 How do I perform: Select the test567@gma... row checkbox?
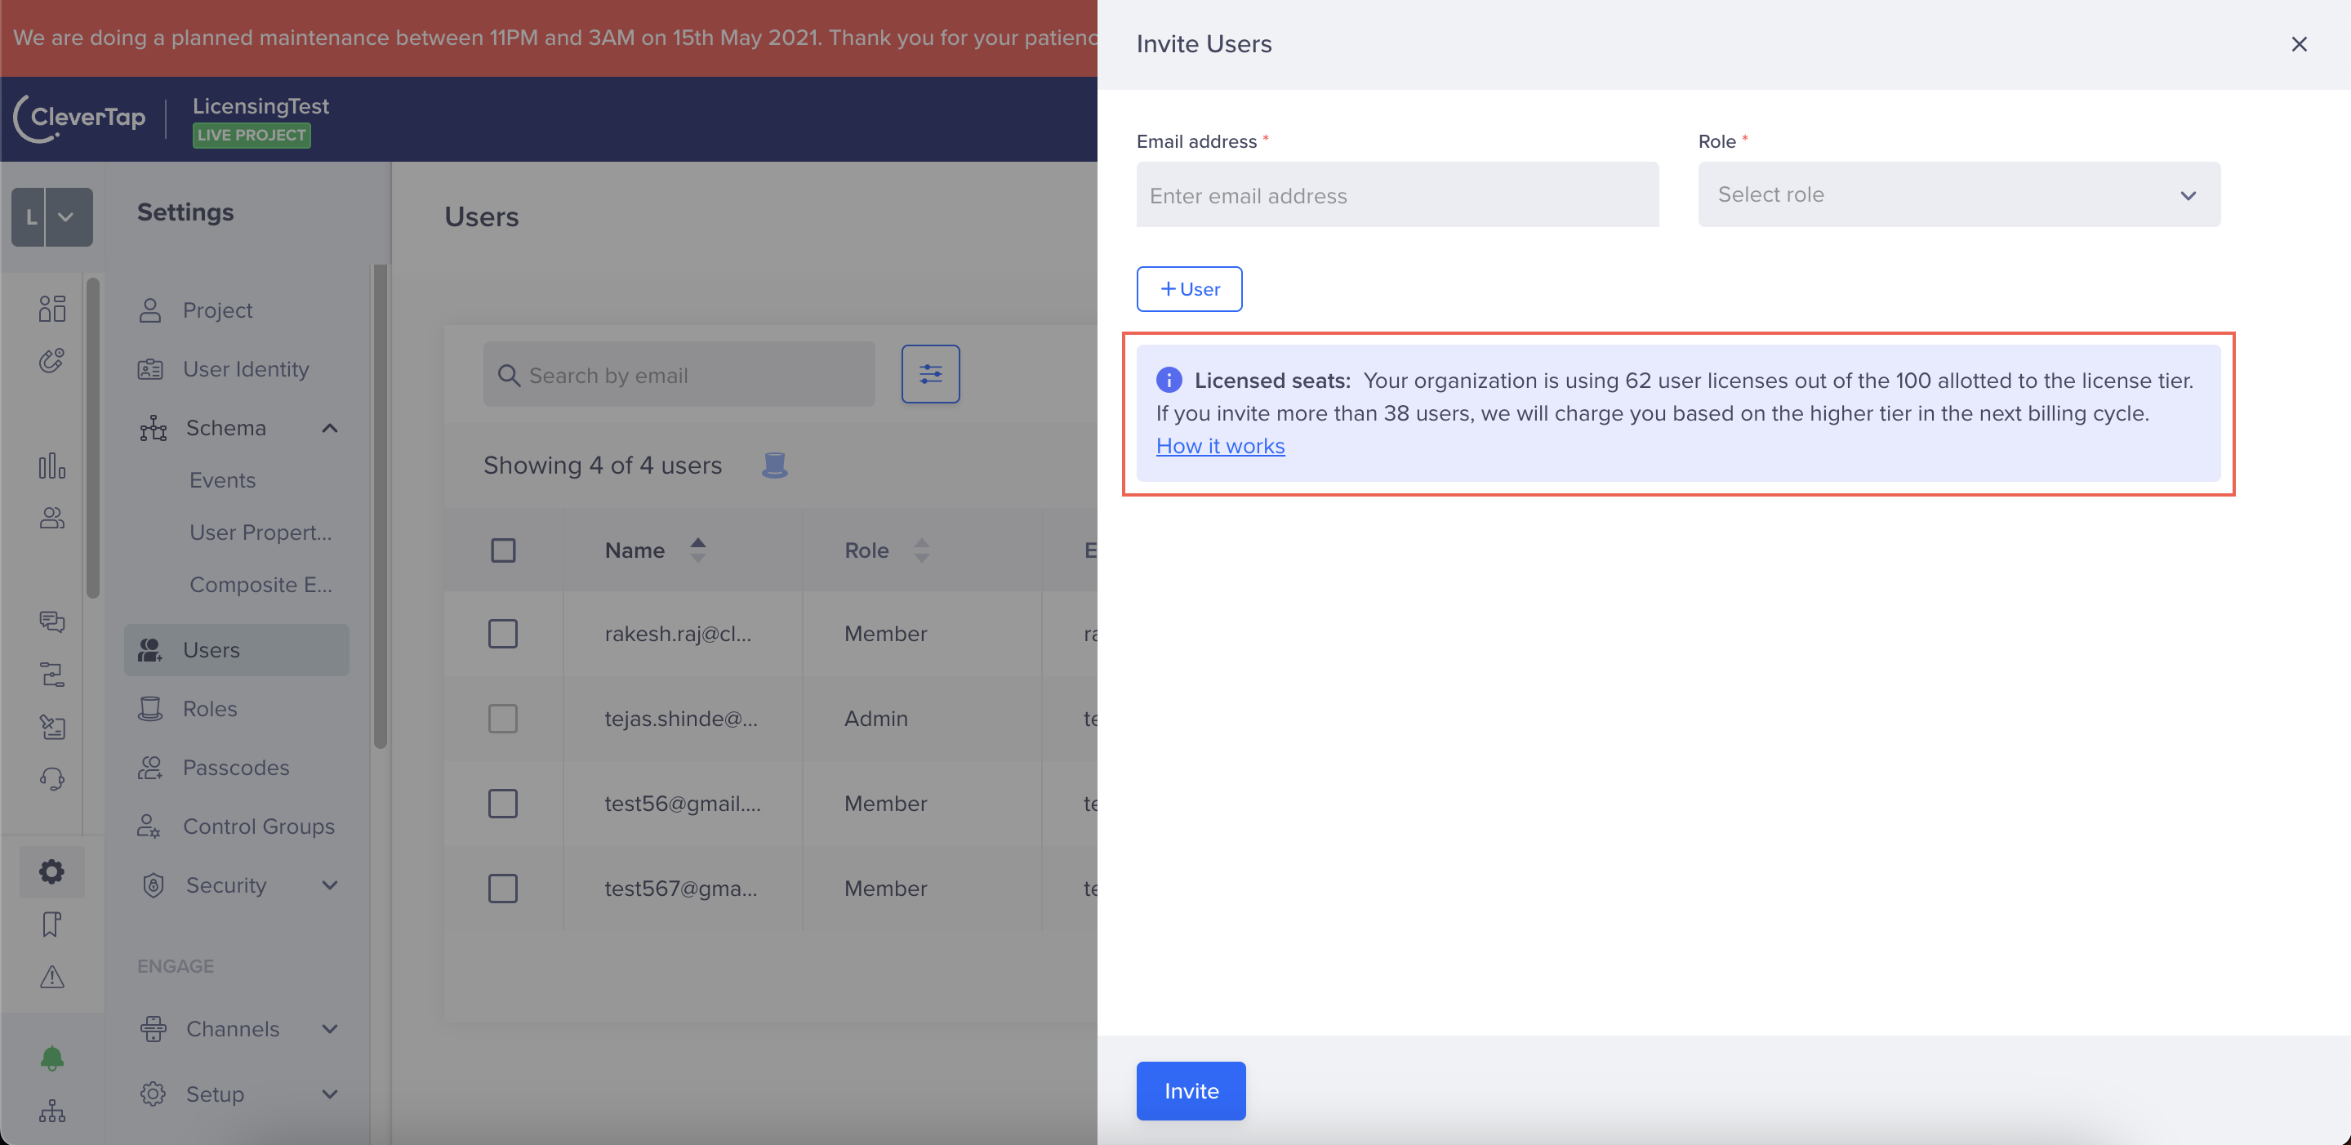coord(503,889)
